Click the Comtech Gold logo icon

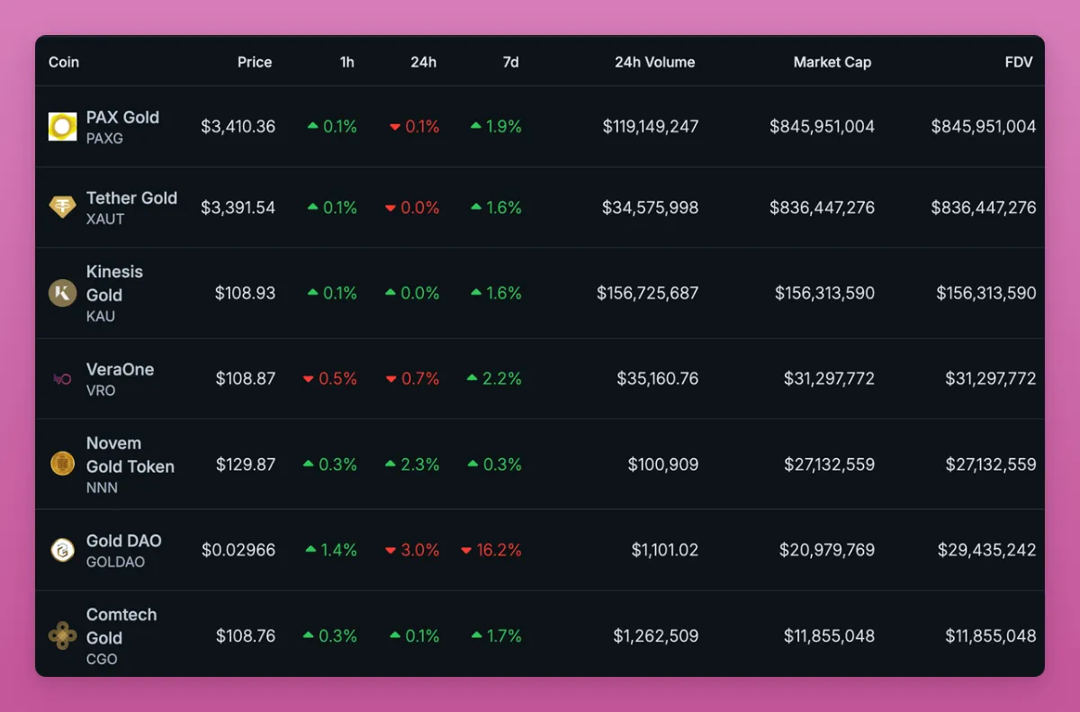(62, 635)
